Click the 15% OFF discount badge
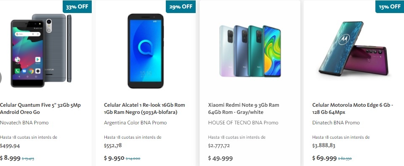404x166 pixels. 390,6
